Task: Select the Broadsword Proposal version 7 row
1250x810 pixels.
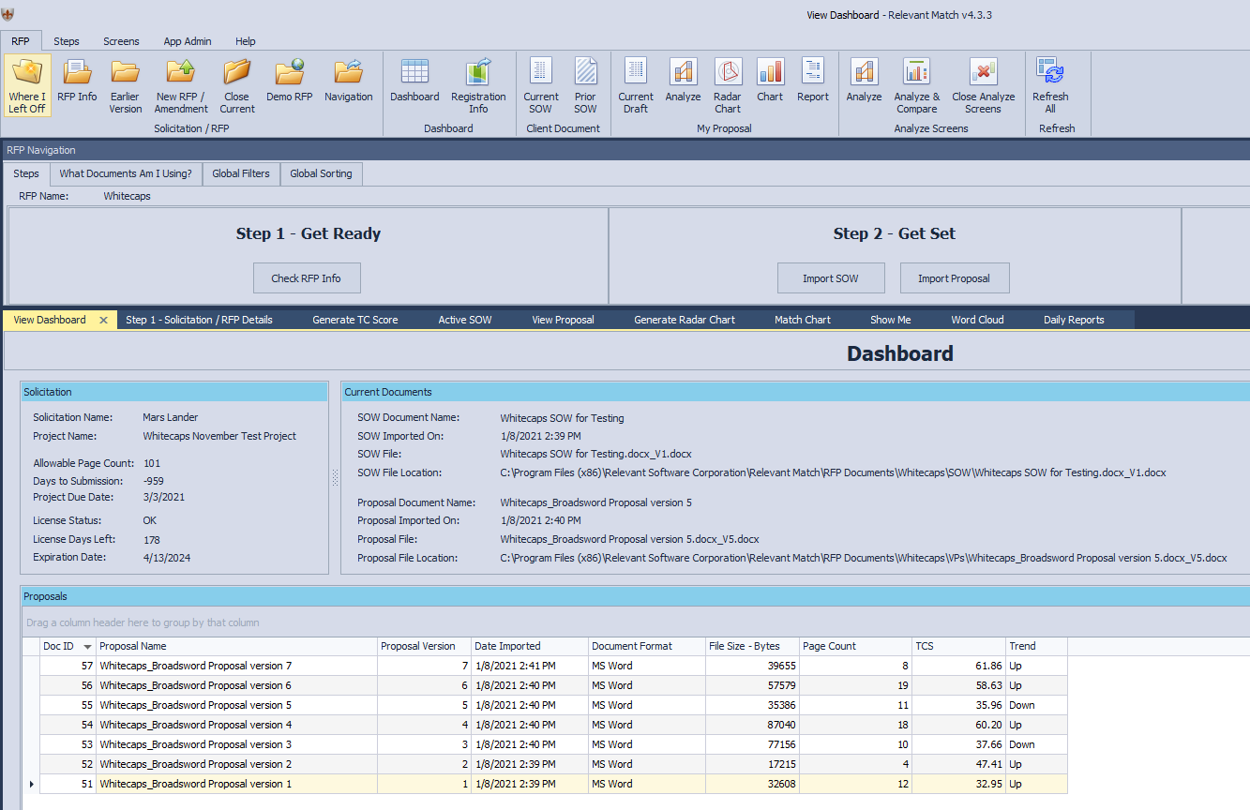Action: pyautogui.click(x=195, y=666)
